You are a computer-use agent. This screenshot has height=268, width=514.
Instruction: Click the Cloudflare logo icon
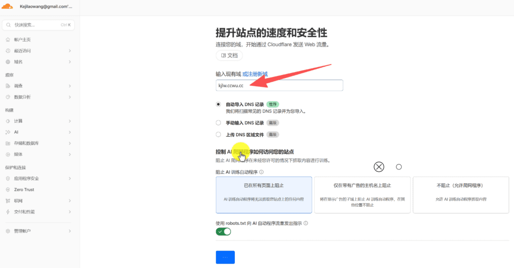[x=7, y=6]
